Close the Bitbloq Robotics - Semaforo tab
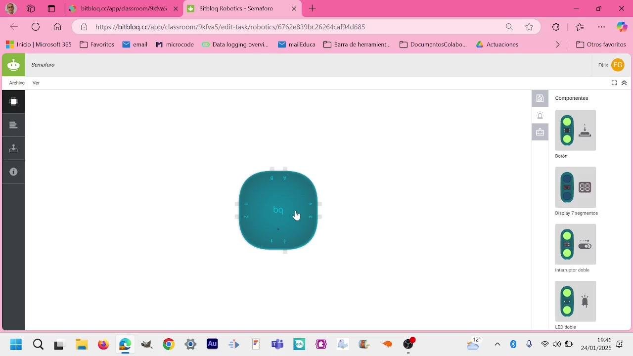 click(294, 8)
